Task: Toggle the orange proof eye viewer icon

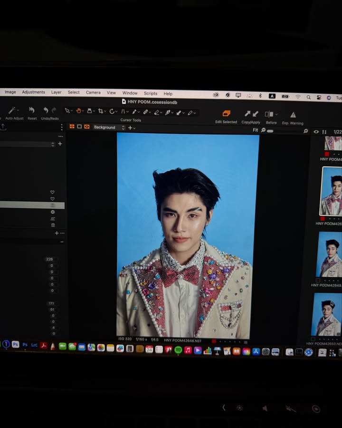Action: pos(87,126)
